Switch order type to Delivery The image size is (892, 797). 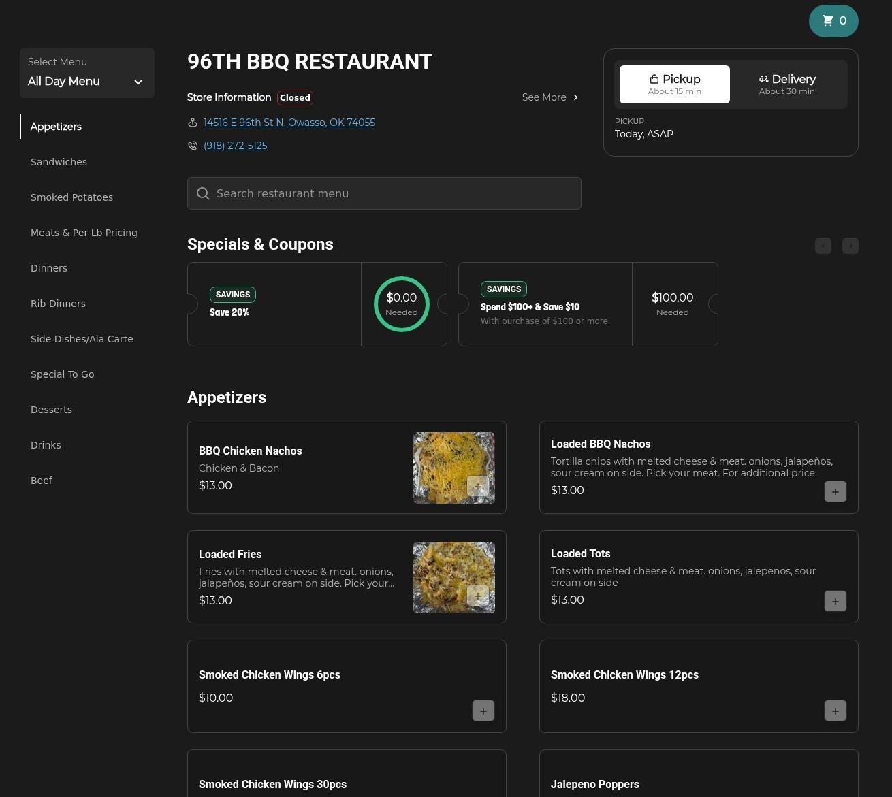pyautogui.click(x=786, y=84)
